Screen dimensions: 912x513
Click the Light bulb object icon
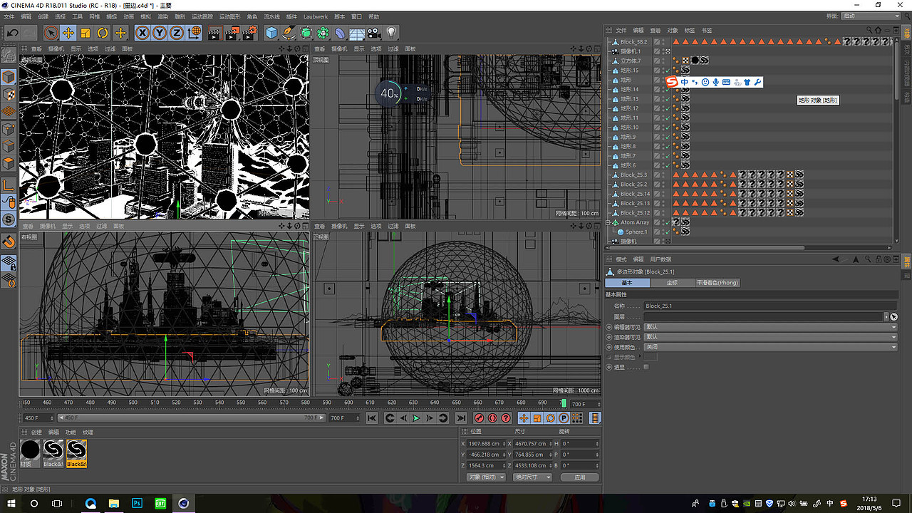391,33
